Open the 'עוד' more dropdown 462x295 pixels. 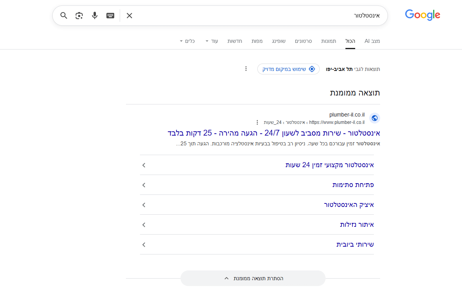click(x=212, y=41)
